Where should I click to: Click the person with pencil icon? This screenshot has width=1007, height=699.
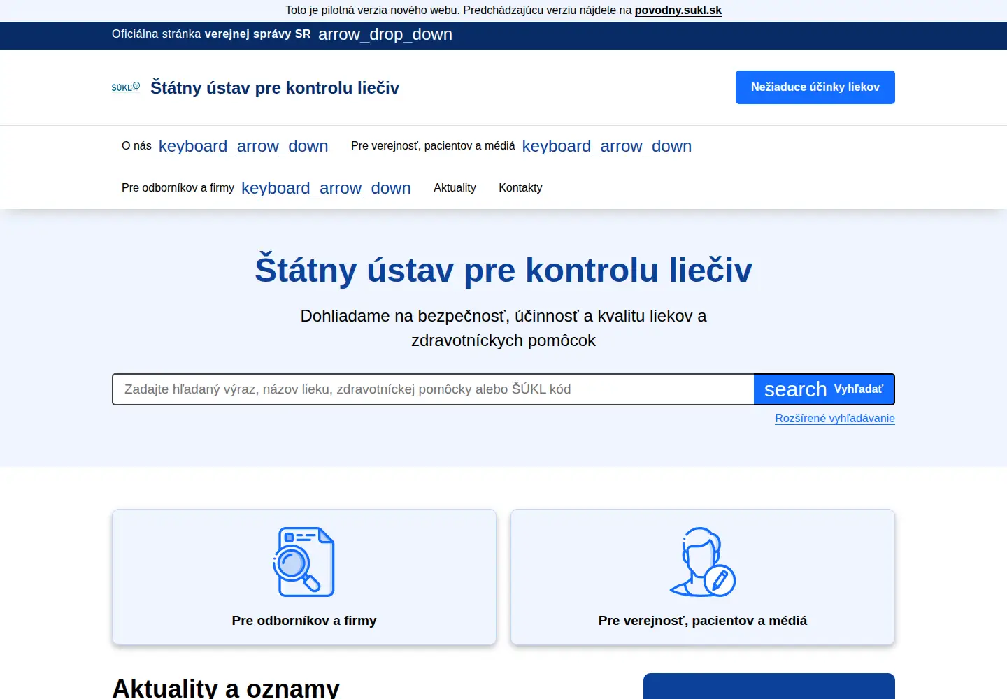(x=702, y=562)
